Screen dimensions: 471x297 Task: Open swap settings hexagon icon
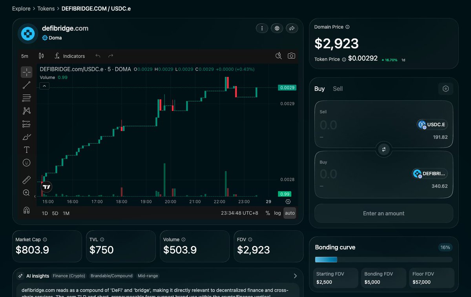(x=445, y=89)
